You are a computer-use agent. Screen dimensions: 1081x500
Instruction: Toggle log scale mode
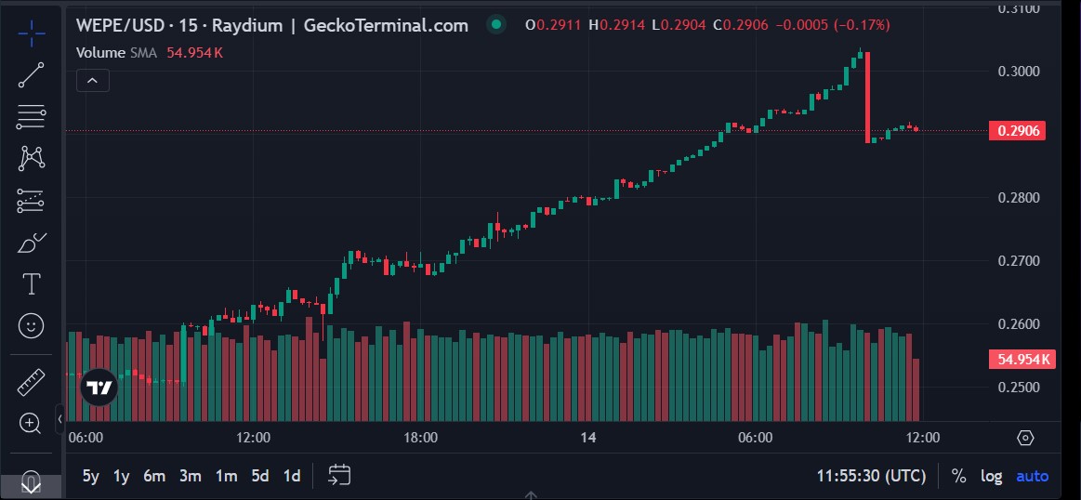pyautogui.click(x=992, y=476)
